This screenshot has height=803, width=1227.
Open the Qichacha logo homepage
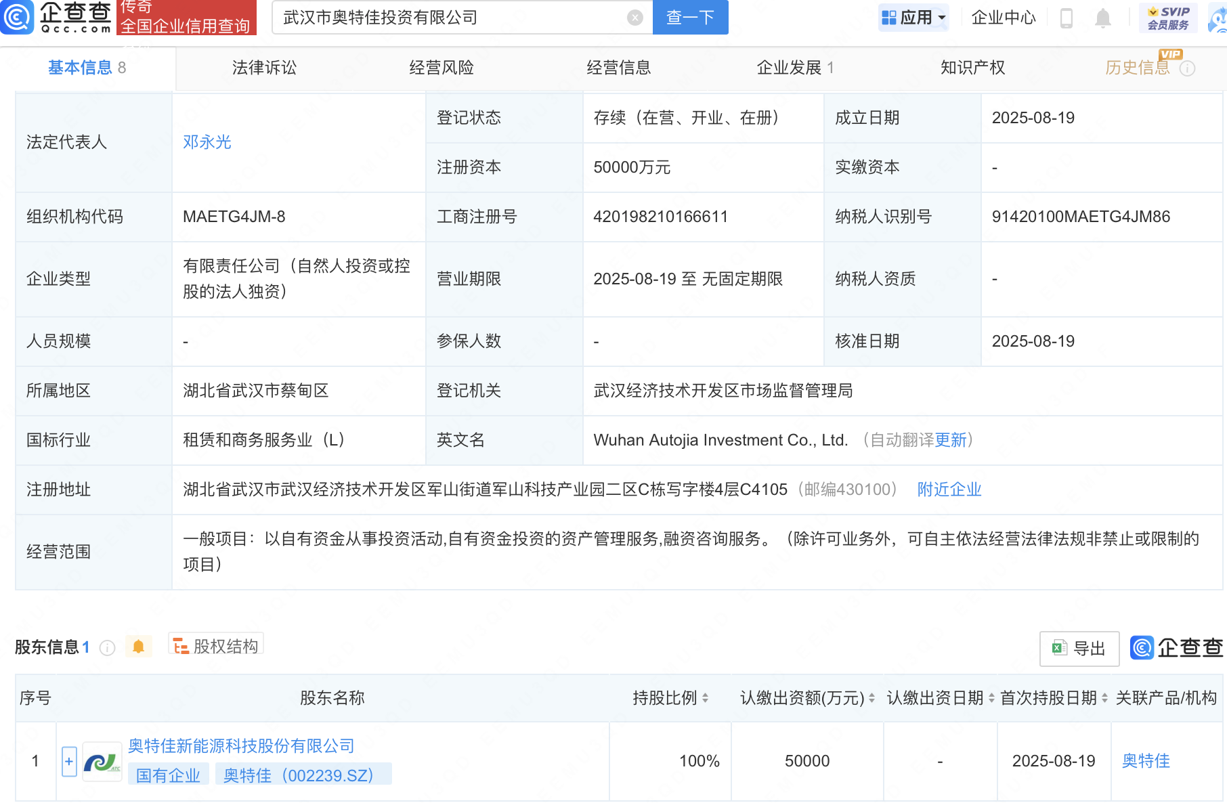(56, 17)
